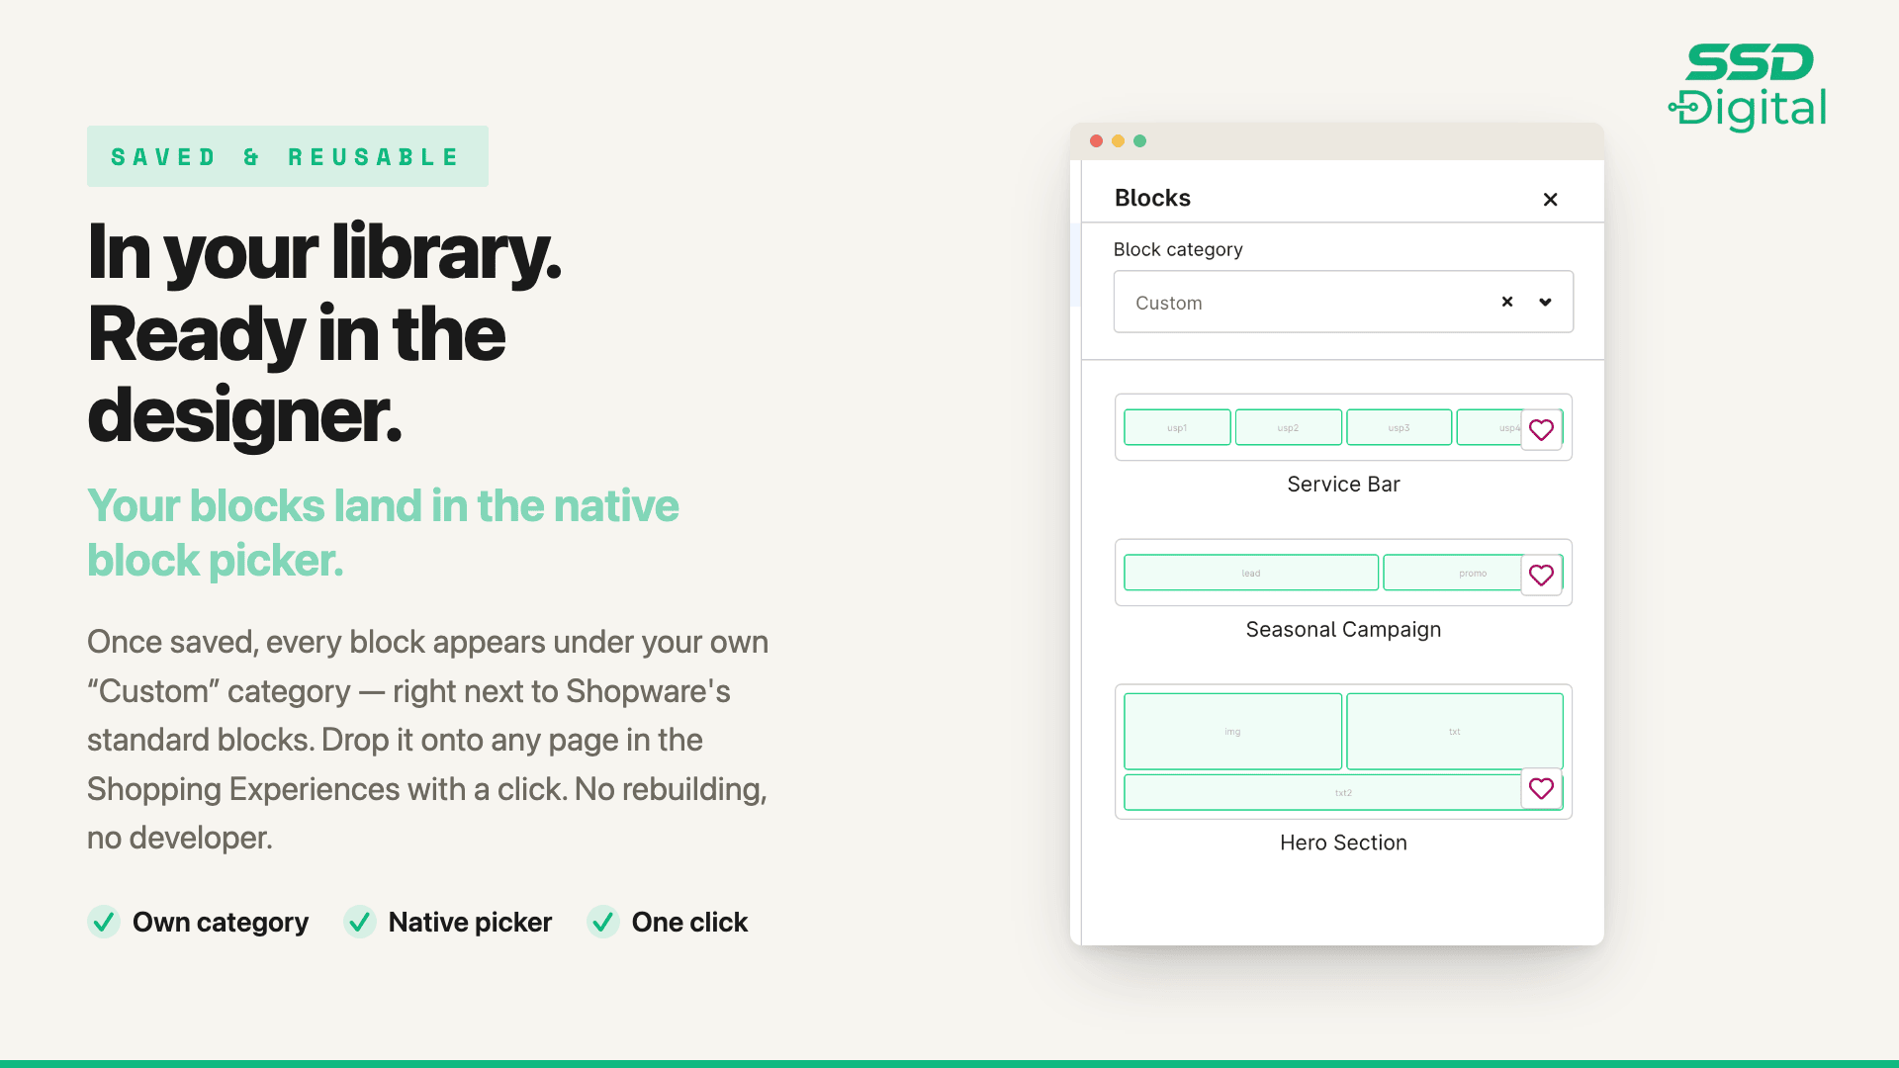The height and width of the screenshot is (1068, 1899).
Task: Click the yellow window minimize dot
Action: (x=1118, y=141)
